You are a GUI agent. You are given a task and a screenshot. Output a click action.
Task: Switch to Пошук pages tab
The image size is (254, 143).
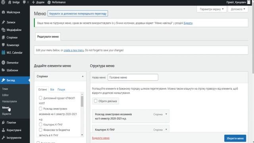pos(61,89)
